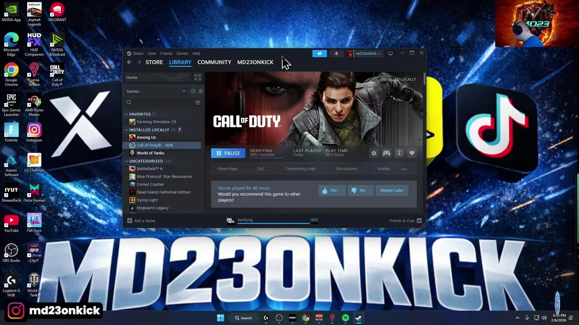This screenshot has width=579, height=325.
Task: Open Epic Games Launcher desktop icon
Action: [x=11, y=106]
